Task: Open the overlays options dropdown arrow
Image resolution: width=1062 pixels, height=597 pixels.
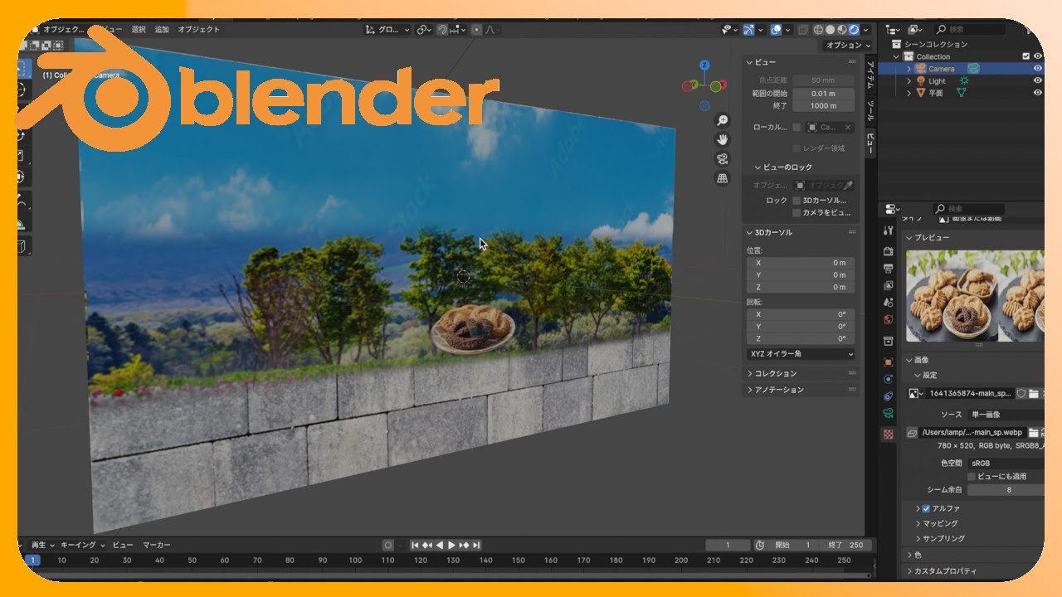Action: [x=787, y=30]
